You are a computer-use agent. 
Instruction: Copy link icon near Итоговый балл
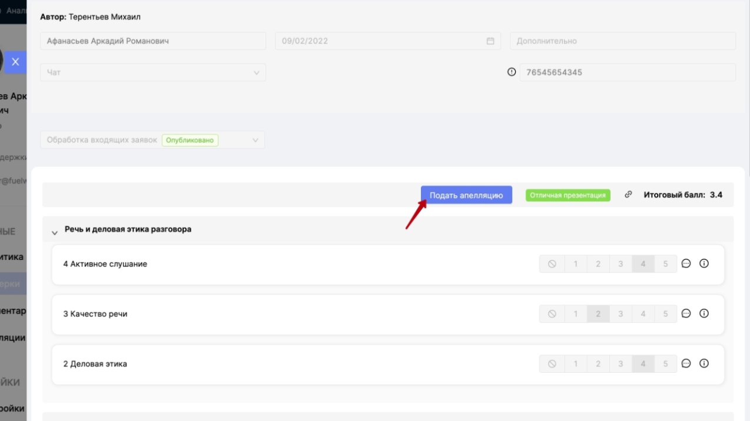tap(628, 195)
